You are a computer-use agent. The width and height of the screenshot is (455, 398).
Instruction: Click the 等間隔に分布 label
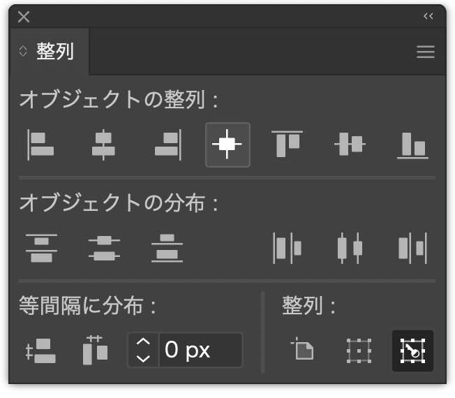(88, 306)
